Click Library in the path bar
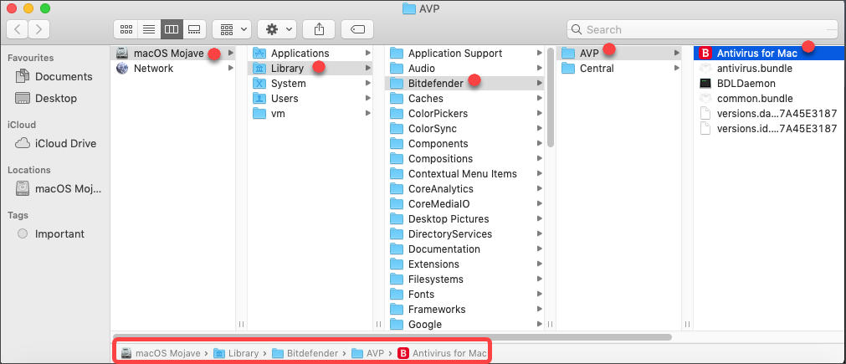The image size is (846, 364). pyautogui.click(x=236, y=353)
